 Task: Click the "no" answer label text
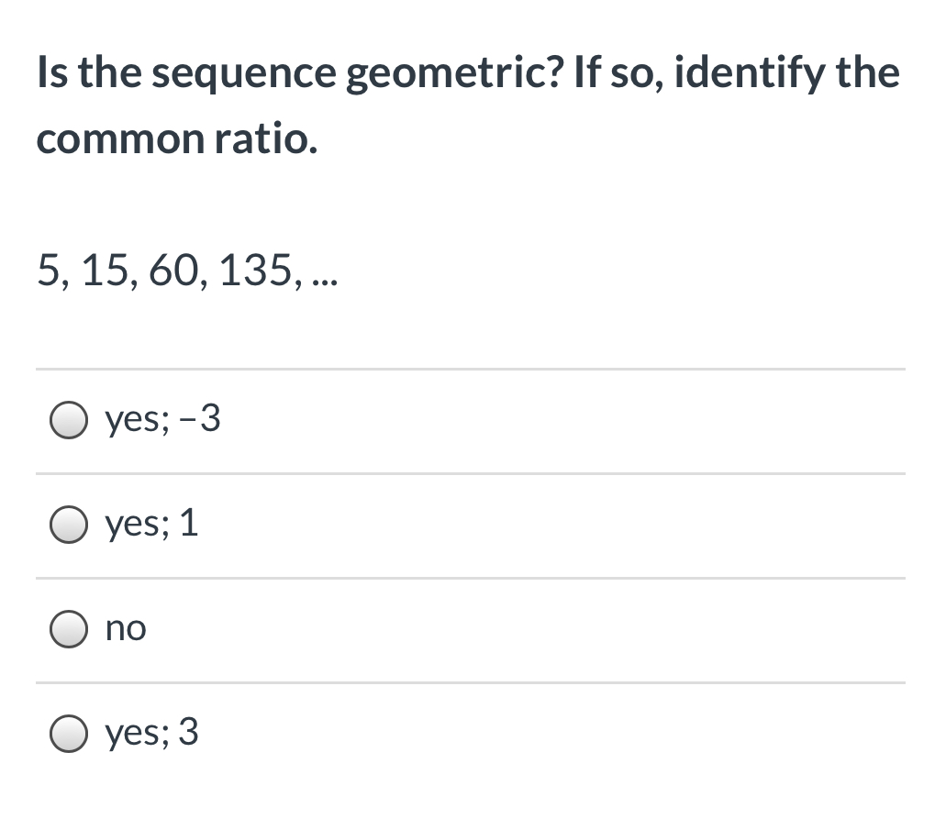point(126,629)
